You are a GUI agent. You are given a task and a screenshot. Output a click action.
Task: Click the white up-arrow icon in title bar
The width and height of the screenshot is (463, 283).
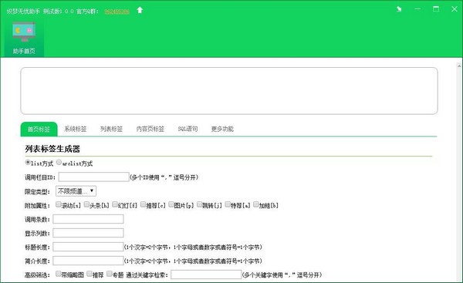[140, 10]
